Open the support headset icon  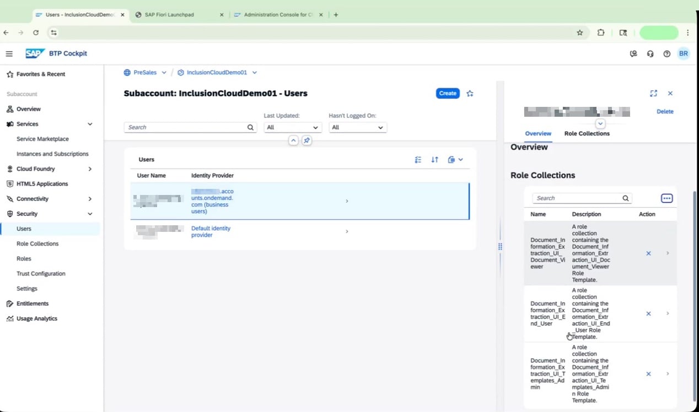tap(650, 54)
